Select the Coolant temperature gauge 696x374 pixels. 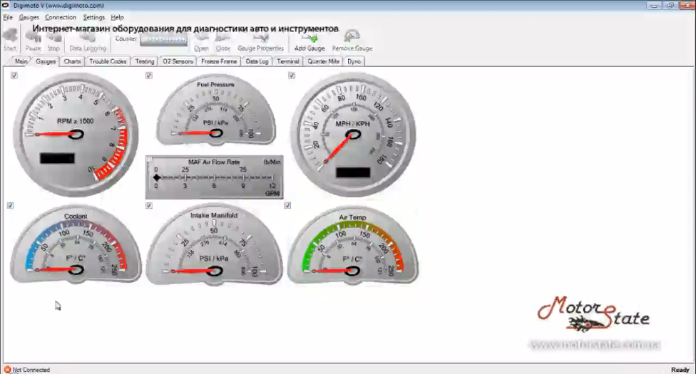click(x=76, y=244)
